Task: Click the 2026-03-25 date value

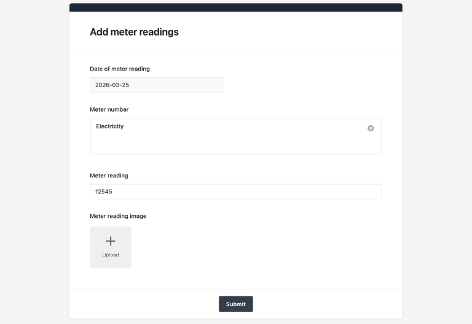Action: pos(112,85)
